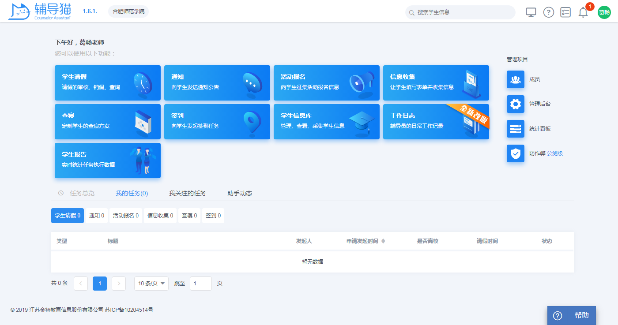The image size is (618, 325).
Task: Click the 跳至 page number input
Action: [200, 284]
